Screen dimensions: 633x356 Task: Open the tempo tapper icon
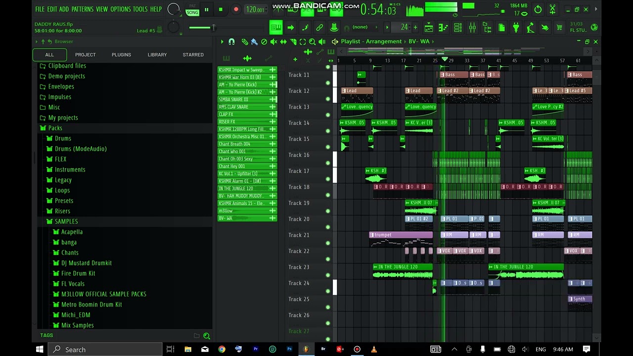[530, 28]
